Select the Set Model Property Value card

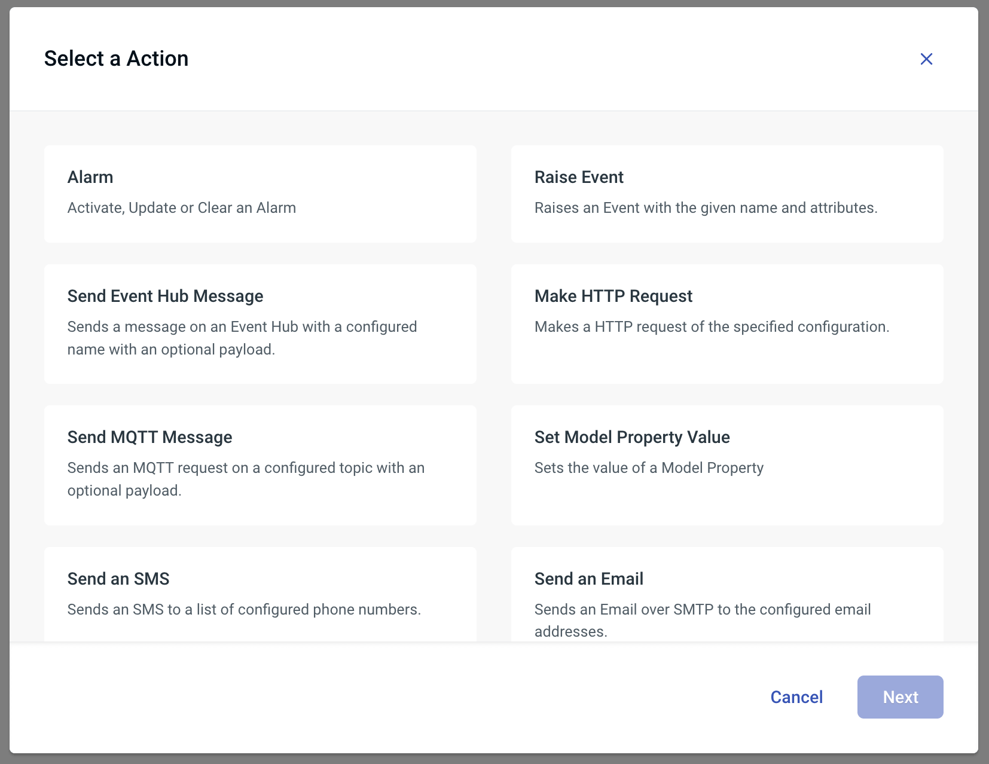pyautogui.click(x=727, y=465)
